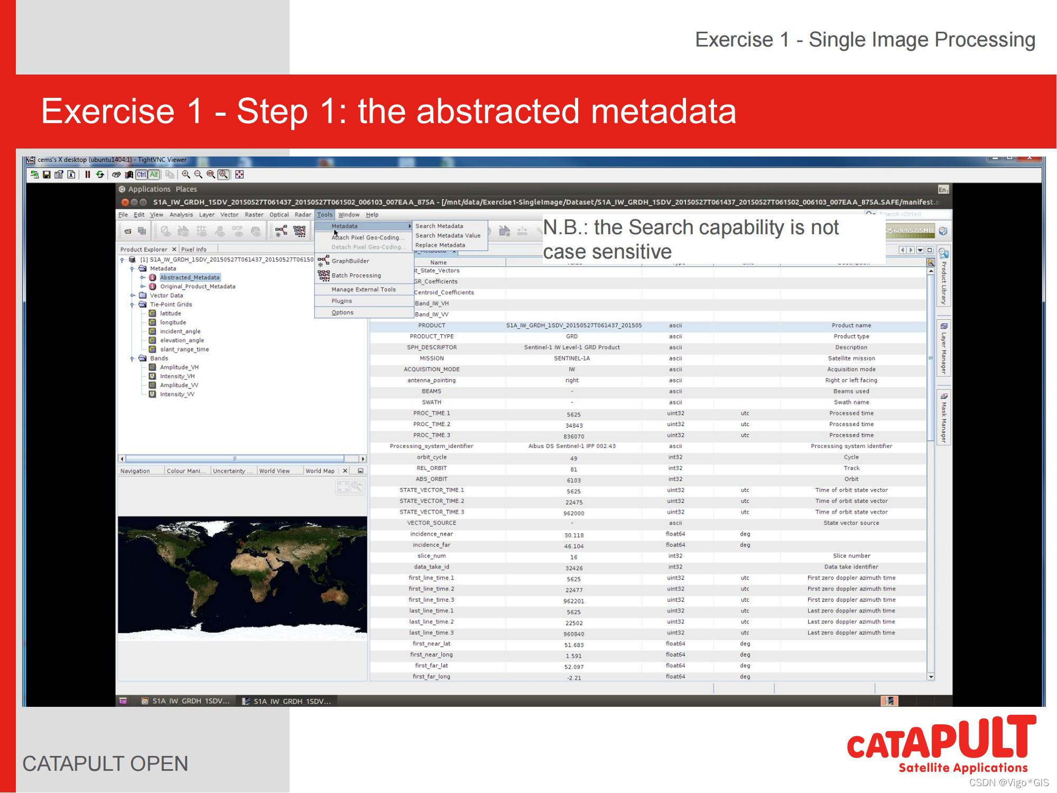Switch to Colour Manipulation tab
This screenshot has width=1057, height=793.
pos(187,471)
